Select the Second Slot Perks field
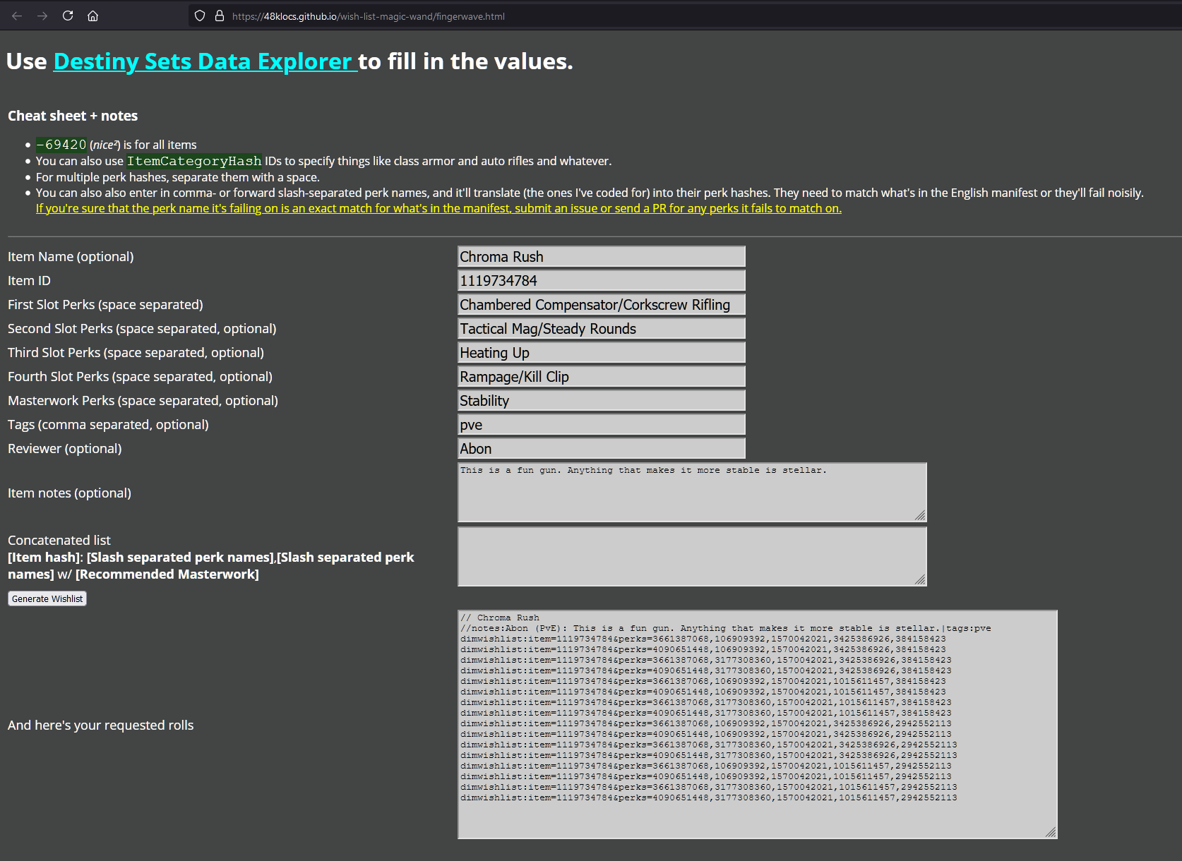The width and height of the screenshot is (1182, 861). click(601, 329)
